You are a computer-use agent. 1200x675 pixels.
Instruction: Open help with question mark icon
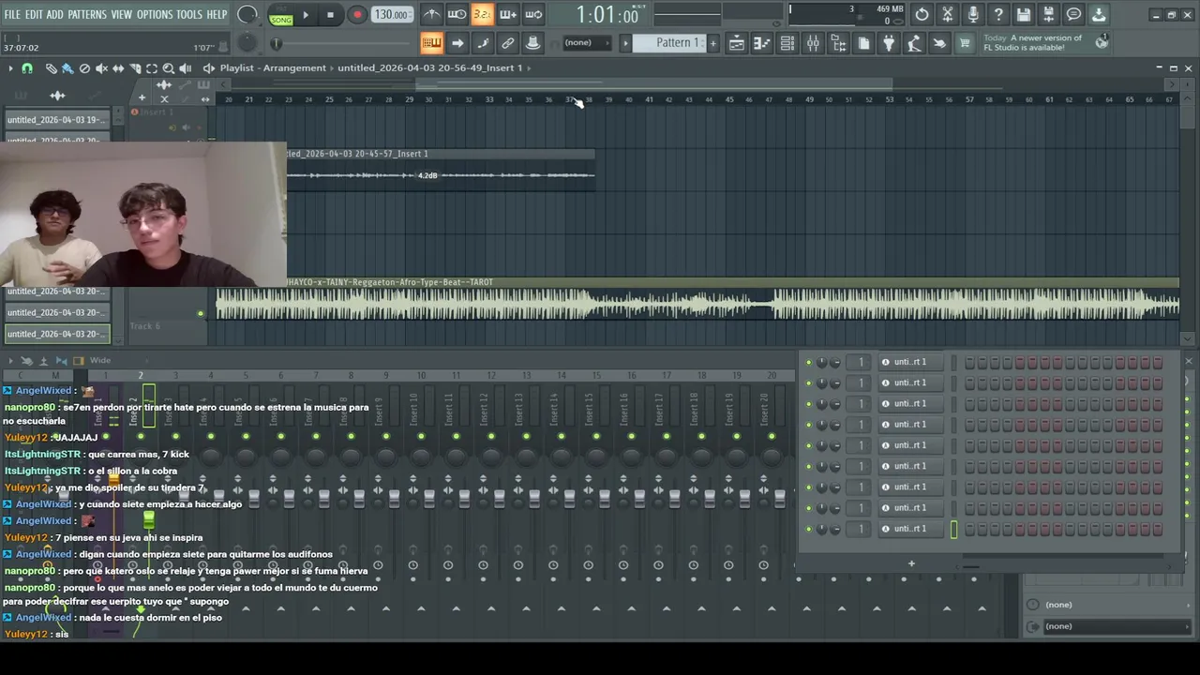pos(998,14)
